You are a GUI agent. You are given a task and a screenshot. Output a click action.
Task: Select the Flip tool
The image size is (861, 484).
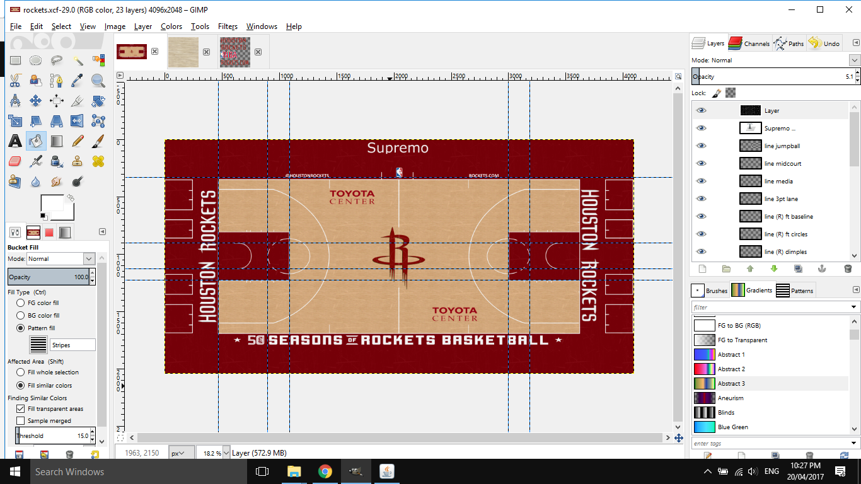click(78, 121)
